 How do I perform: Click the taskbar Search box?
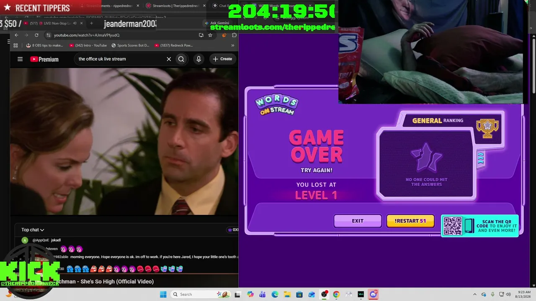click(x=201, y=294)
